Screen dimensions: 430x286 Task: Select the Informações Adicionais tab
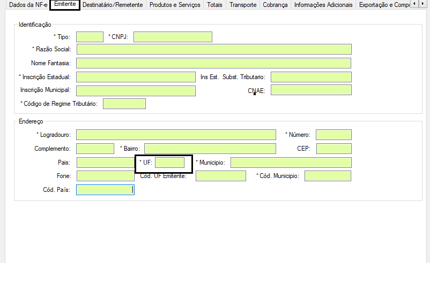coord(323,5)
